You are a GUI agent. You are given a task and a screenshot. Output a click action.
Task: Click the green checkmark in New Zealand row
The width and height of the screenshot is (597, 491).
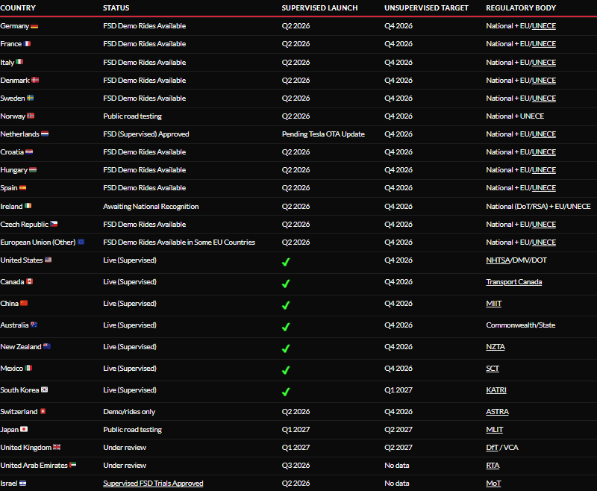[286, 348]
